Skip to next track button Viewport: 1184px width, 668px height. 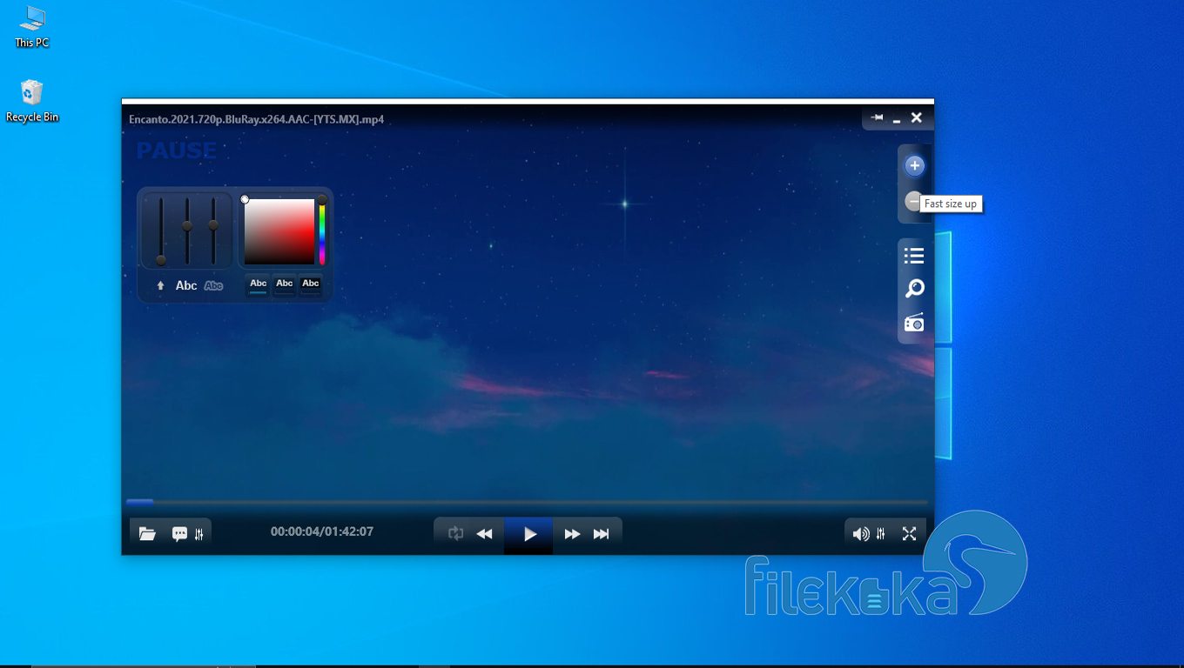(601, 534)
